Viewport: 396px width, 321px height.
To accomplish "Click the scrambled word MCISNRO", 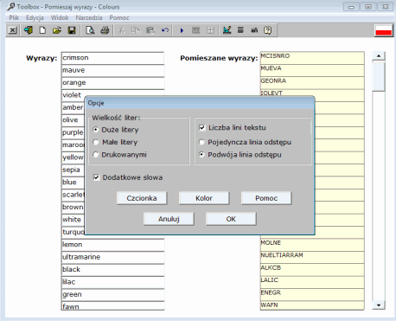I will click(x=275, y=55).
